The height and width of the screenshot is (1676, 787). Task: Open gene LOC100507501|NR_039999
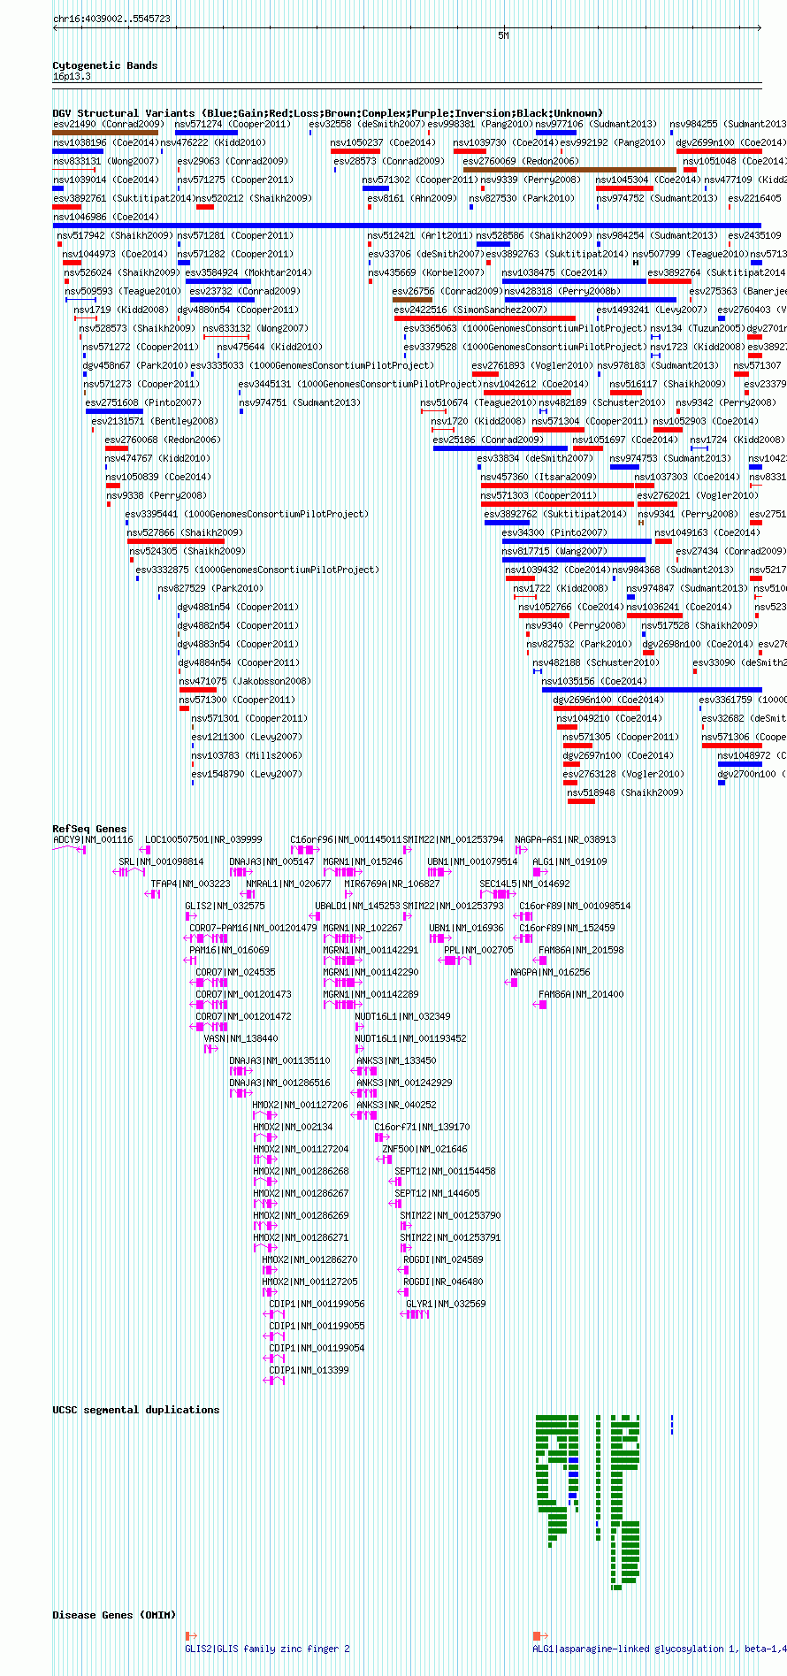pos(203,839)
